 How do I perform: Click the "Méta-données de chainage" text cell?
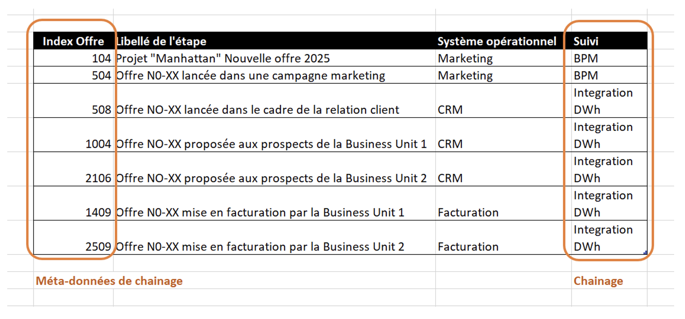click(x=109, y=281)
